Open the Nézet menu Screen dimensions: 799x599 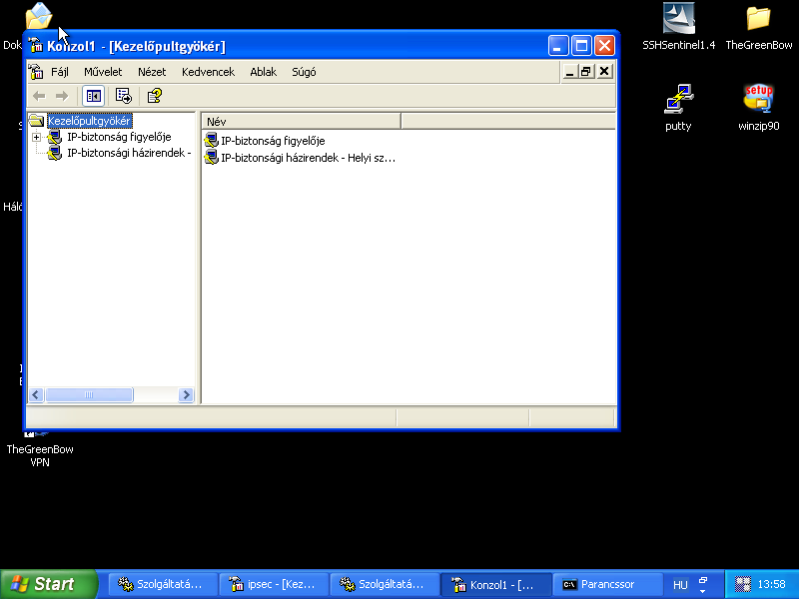pos(152,72)
